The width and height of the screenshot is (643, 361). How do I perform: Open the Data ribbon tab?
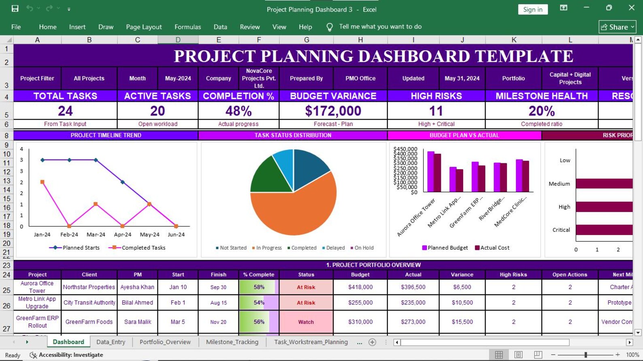[220, 27]
